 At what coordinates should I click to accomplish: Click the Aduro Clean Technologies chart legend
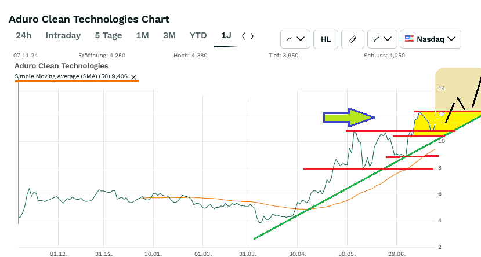[x=62, y=66]
